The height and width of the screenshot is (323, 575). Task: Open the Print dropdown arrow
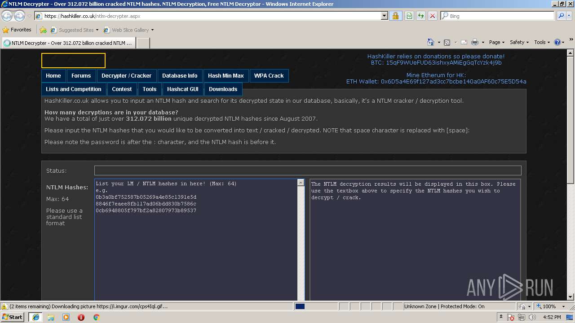click(x=483, y=42)
